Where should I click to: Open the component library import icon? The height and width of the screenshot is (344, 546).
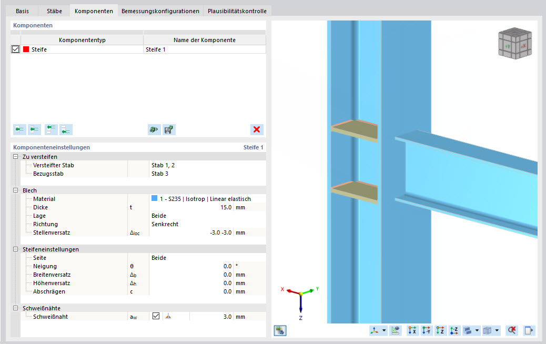(x=154, y=129)
